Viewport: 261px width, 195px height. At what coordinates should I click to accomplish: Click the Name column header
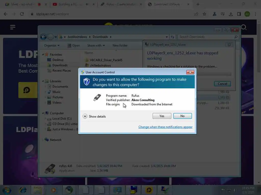click(x=89, y=53)
